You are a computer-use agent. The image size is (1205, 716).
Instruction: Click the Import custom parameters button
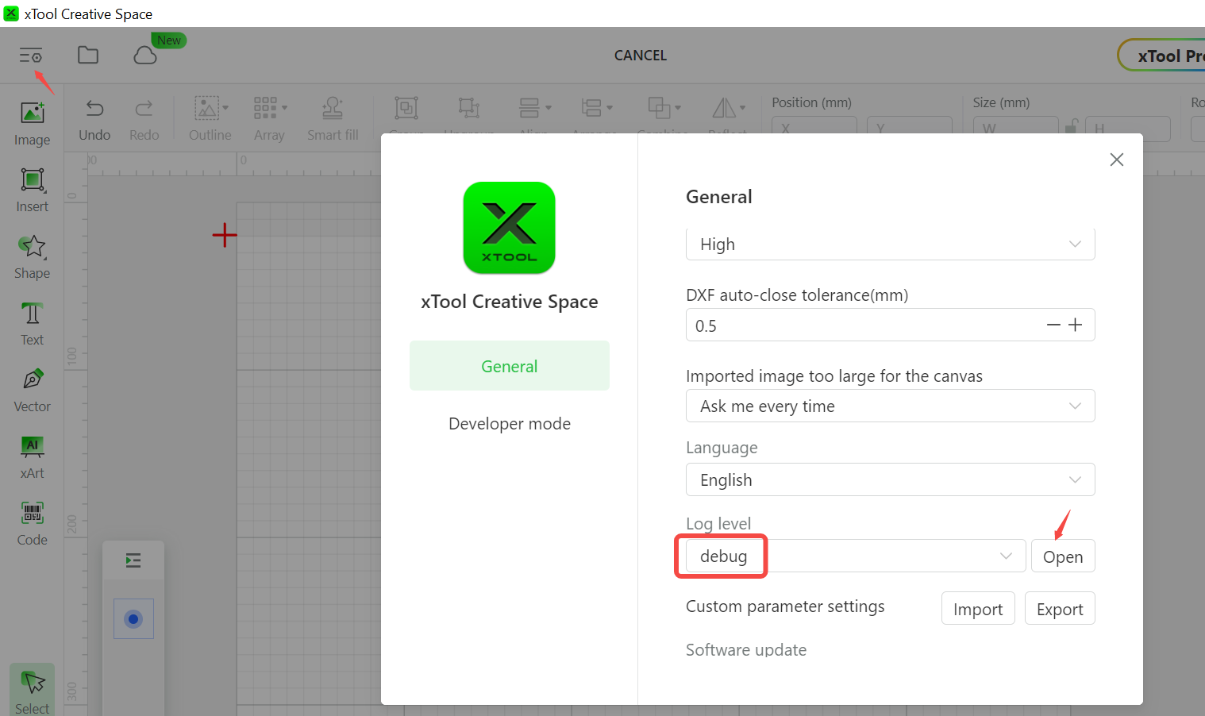tap(978, 608)
